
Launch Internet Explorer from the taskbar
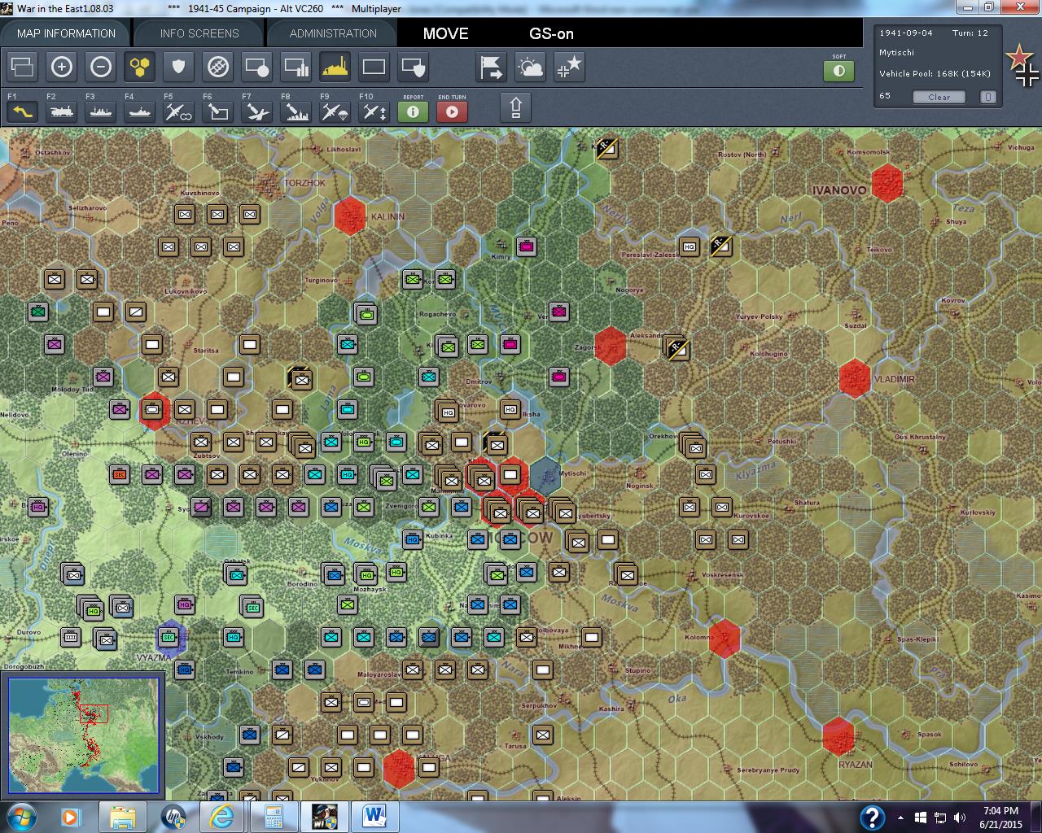coord(221,817)
